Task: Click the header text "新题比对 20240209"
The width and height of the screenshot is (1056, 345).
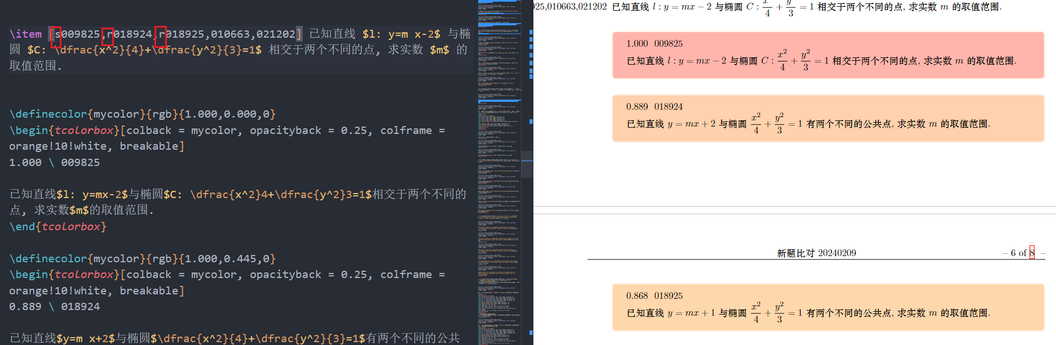Action: pos(816,253)
